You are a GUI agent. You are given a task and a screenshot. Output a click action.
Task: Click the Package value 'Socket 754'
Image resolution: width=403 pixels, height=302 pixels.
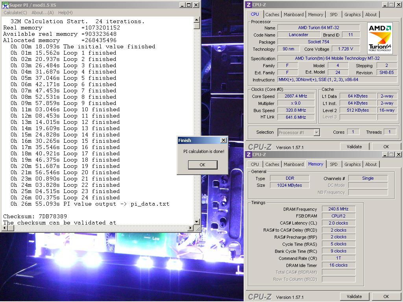318,42
